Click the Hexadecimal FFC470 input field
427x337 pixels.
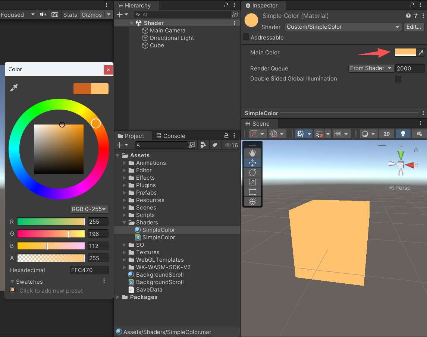point(89,270)
